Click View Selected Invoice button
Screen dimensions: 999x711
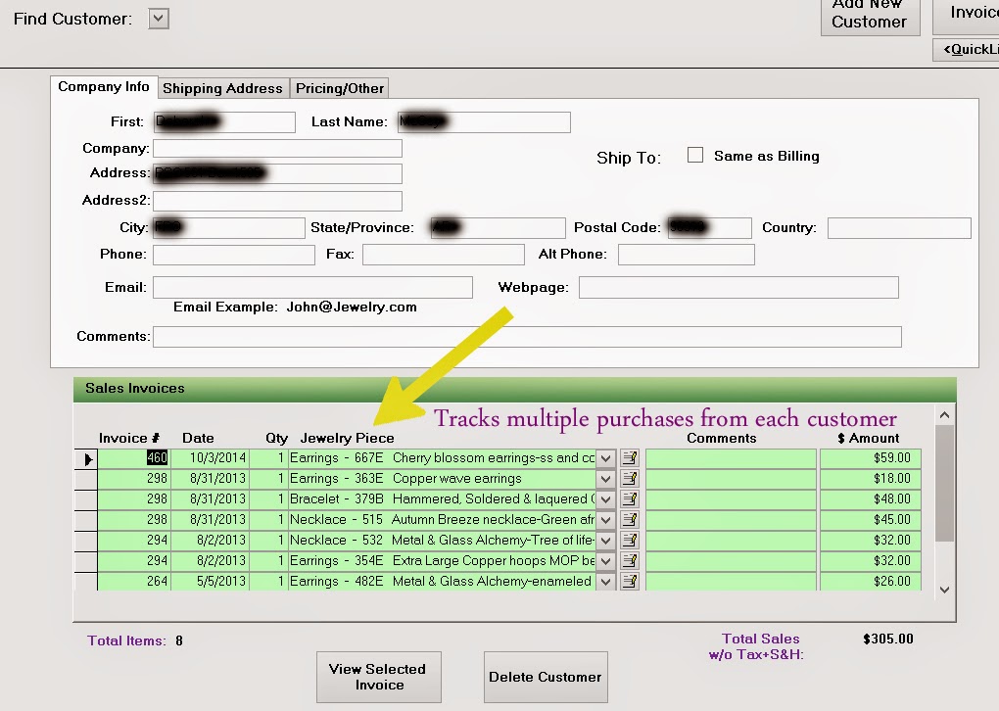pos(379,677)
